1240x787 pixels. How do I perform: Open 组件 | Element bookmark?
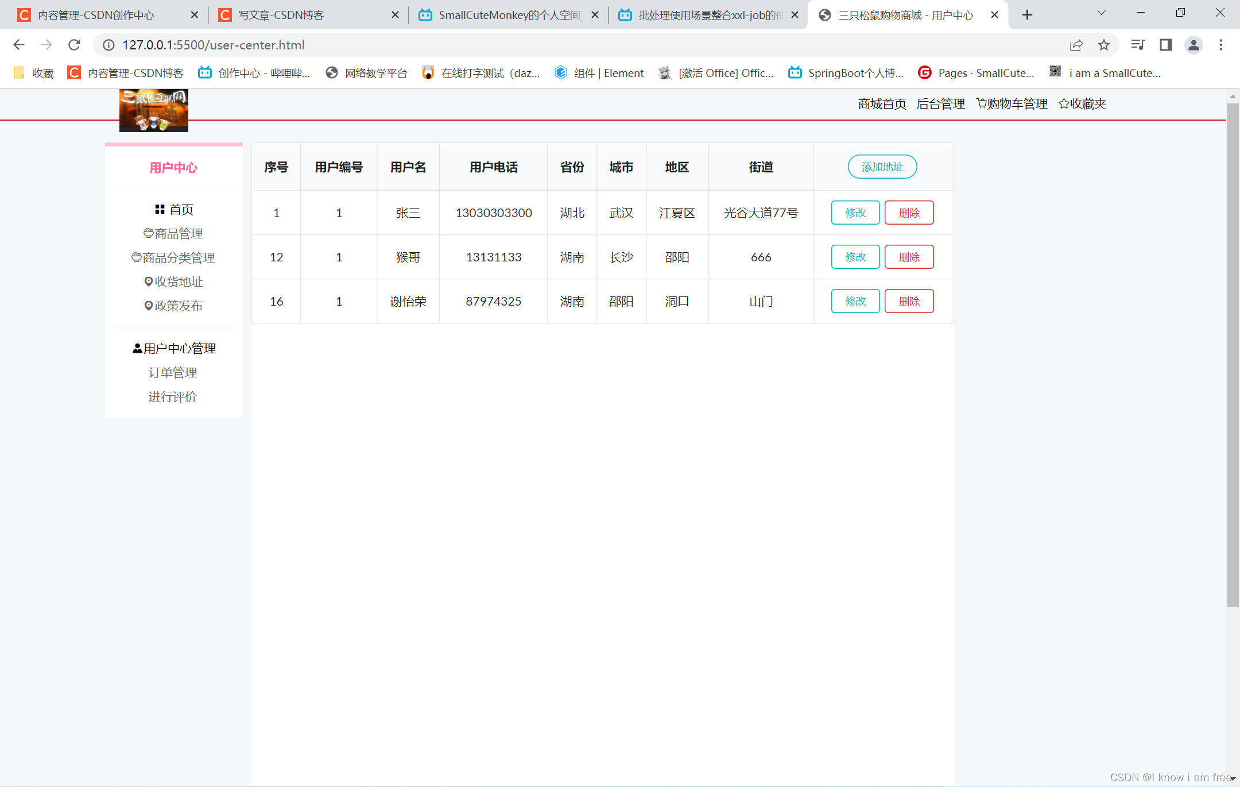tap(599, 73)
